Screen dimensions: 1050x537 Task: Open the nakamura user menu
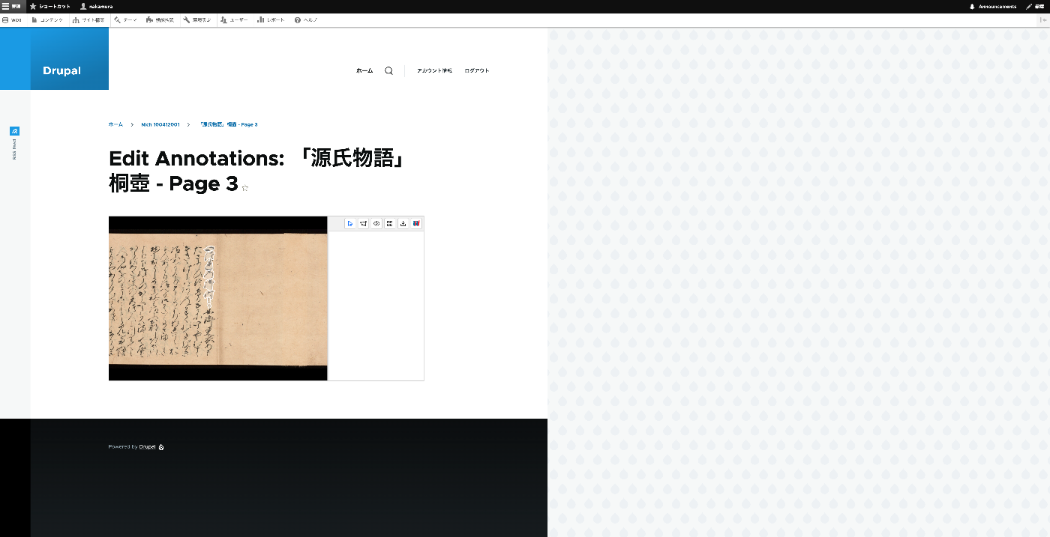(97, 6)
